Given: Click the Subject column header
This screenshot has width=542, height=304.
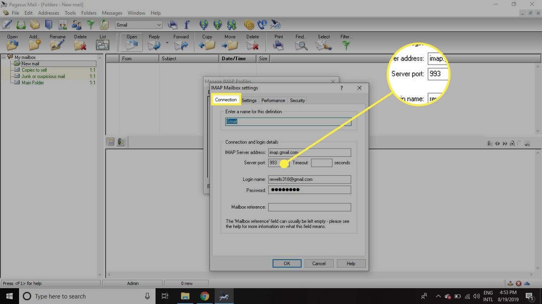Looking at the screenshot, I should 188,59.
